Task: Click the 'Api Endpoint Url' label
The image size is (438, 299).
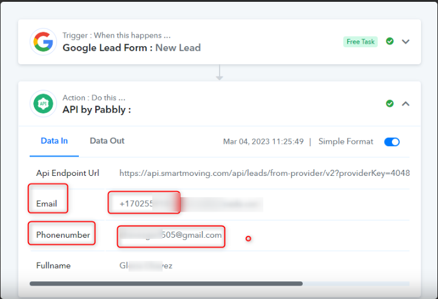Action: [x=67, y=173]
